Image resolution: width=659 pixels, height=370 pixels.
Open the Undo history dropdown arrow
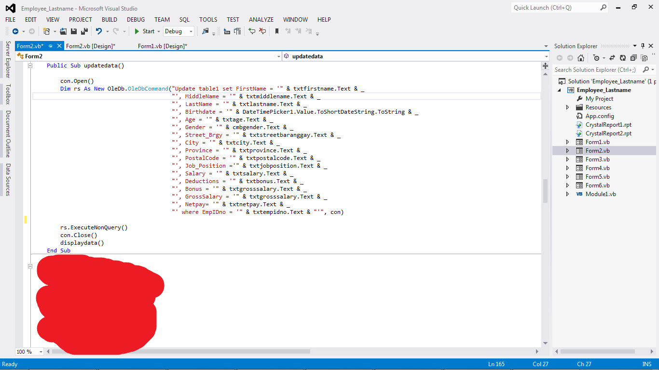click(x=107, y=31)
